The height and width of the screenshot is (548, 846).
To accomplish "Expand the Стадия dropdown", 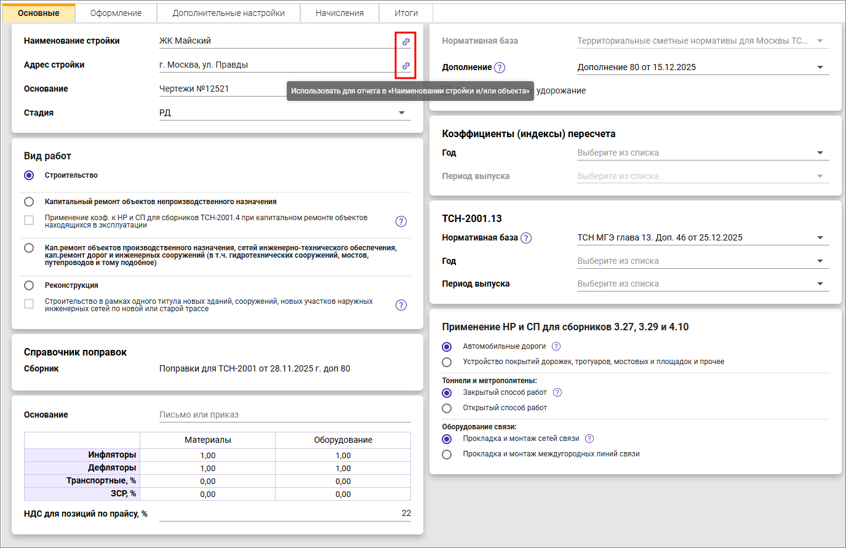I will tap(402, 113).
